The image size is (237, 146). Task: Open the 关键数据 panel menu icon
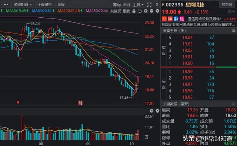(x=234, y=104)
